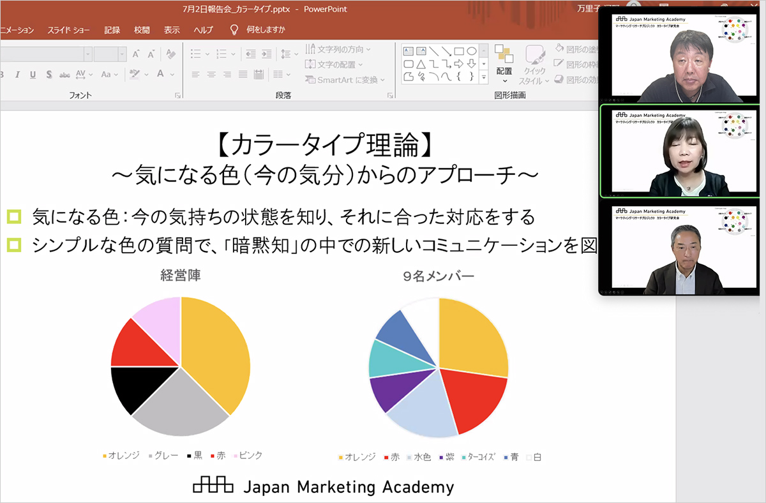Decrease the font size
Screen dimensions: 766x503
coord(152,54)
